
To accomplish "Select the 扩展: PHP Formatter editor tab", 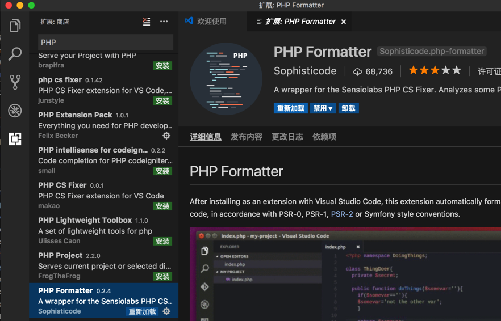I will [x=299, y=22].
